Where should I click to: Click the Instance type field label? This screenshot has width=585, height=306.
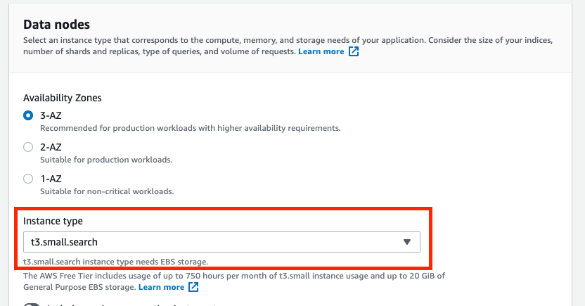coord(53,221)
